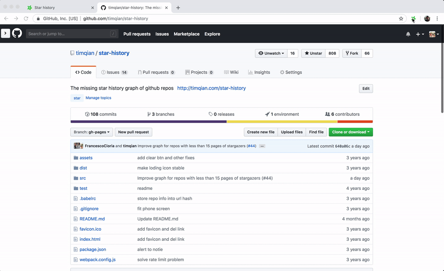
Task: Expand the commit message ellipsis
Action: [x=262, y=146]
